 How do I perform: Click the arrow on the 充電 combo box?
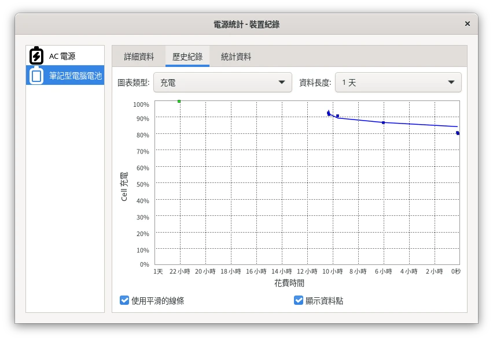coord(282,83)
